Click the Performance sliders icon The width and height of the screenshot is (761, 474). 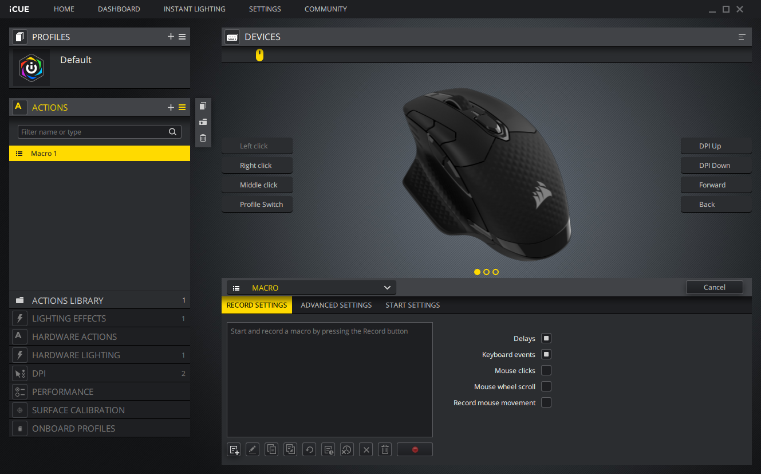19,391
